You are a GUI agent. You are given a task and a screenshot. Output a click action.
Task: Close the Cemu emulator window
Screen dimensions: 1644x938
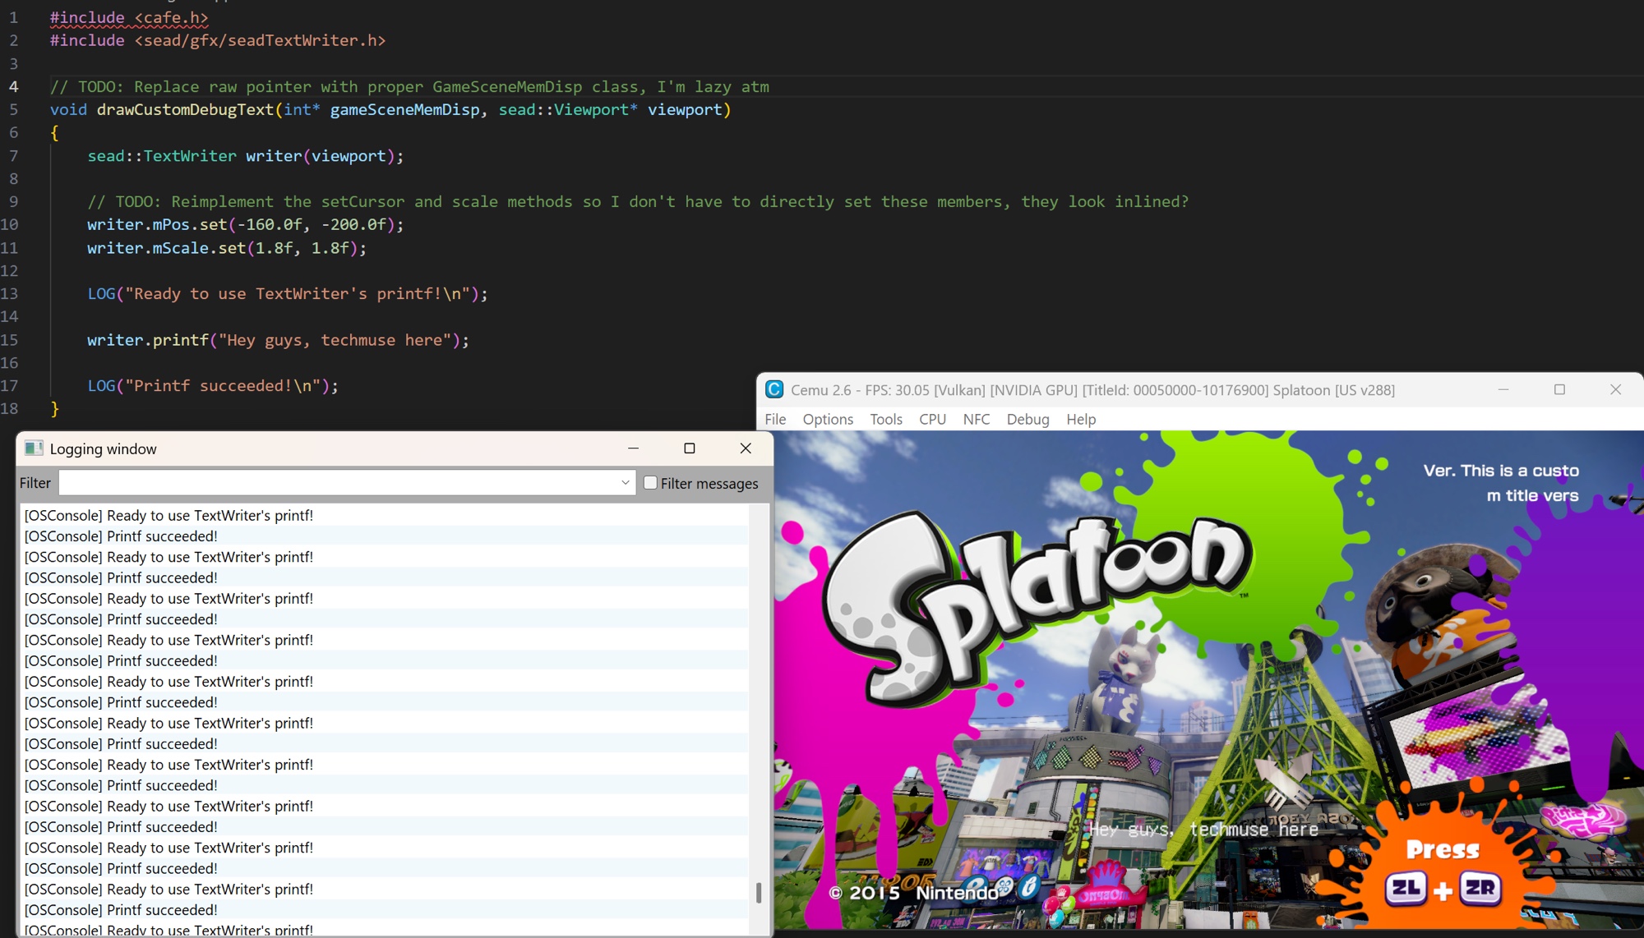point(1614,389)
